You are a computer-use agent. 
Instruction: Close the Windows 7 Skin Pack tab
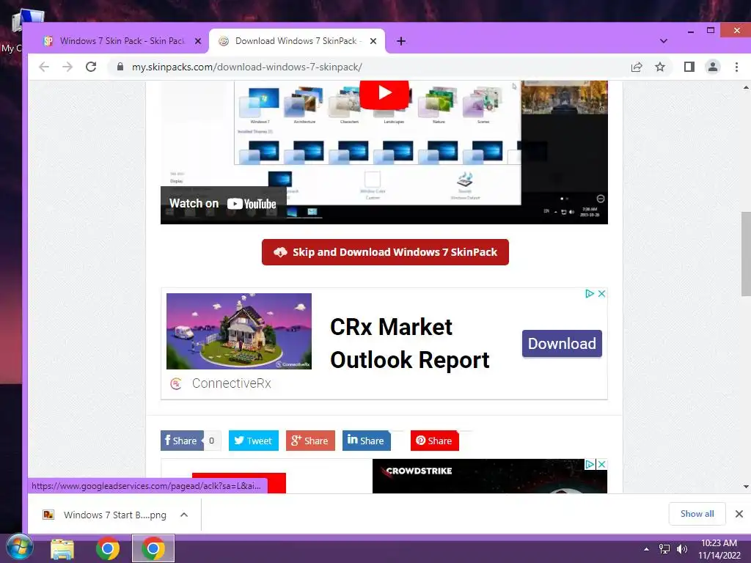(198, 41)
